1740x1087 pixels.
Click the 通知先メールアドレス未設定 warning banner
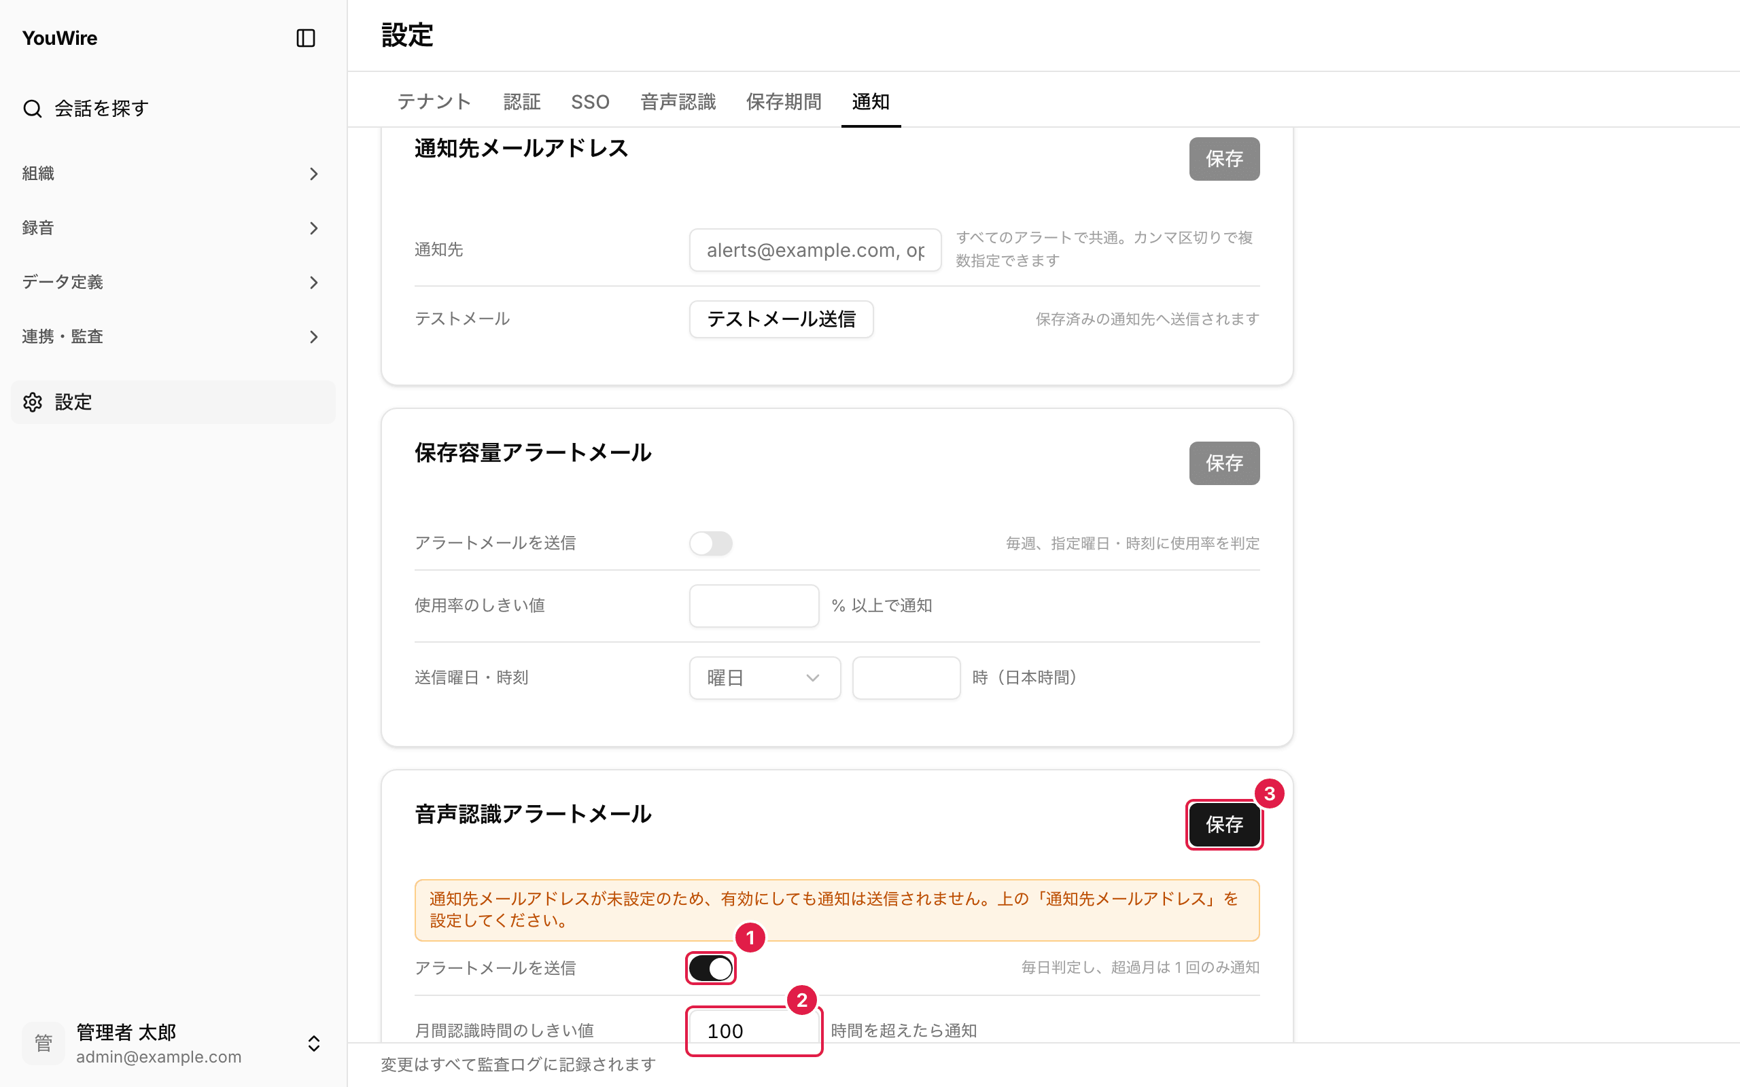[x=837, y=910]
